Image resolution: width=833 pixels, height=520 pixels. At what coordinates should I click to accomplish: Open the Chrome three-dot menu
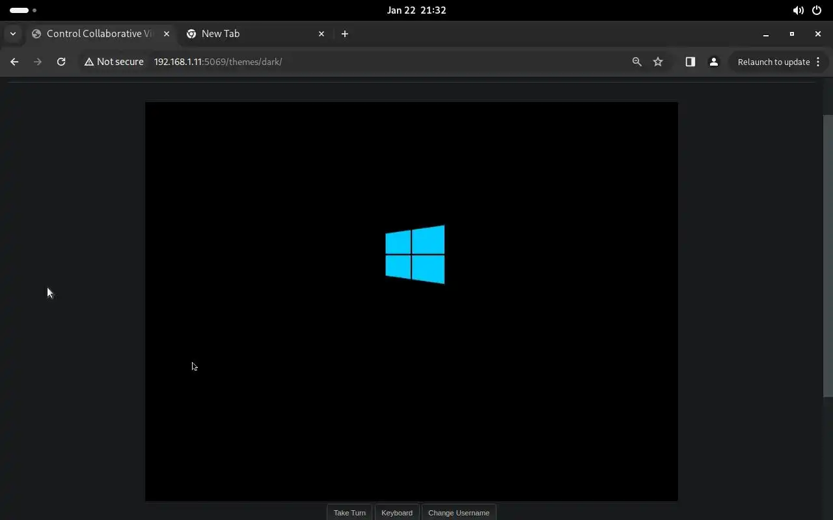point(818,62)
